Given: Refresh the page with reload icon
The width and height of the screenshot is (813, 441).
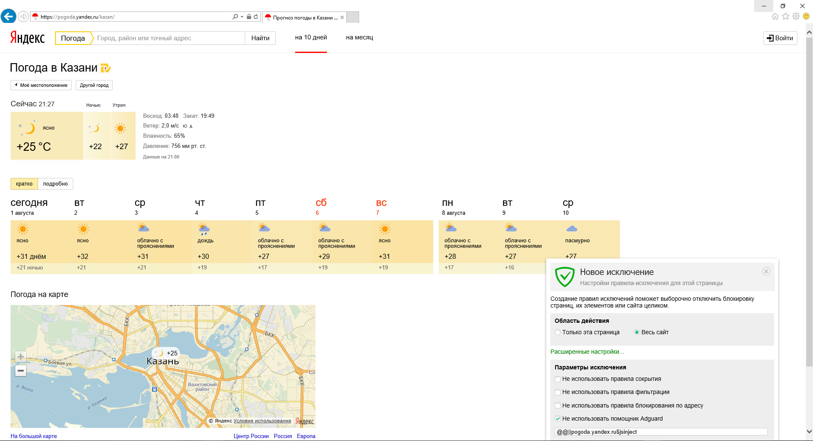Looking at the screenshot, I should click(256, 17).
